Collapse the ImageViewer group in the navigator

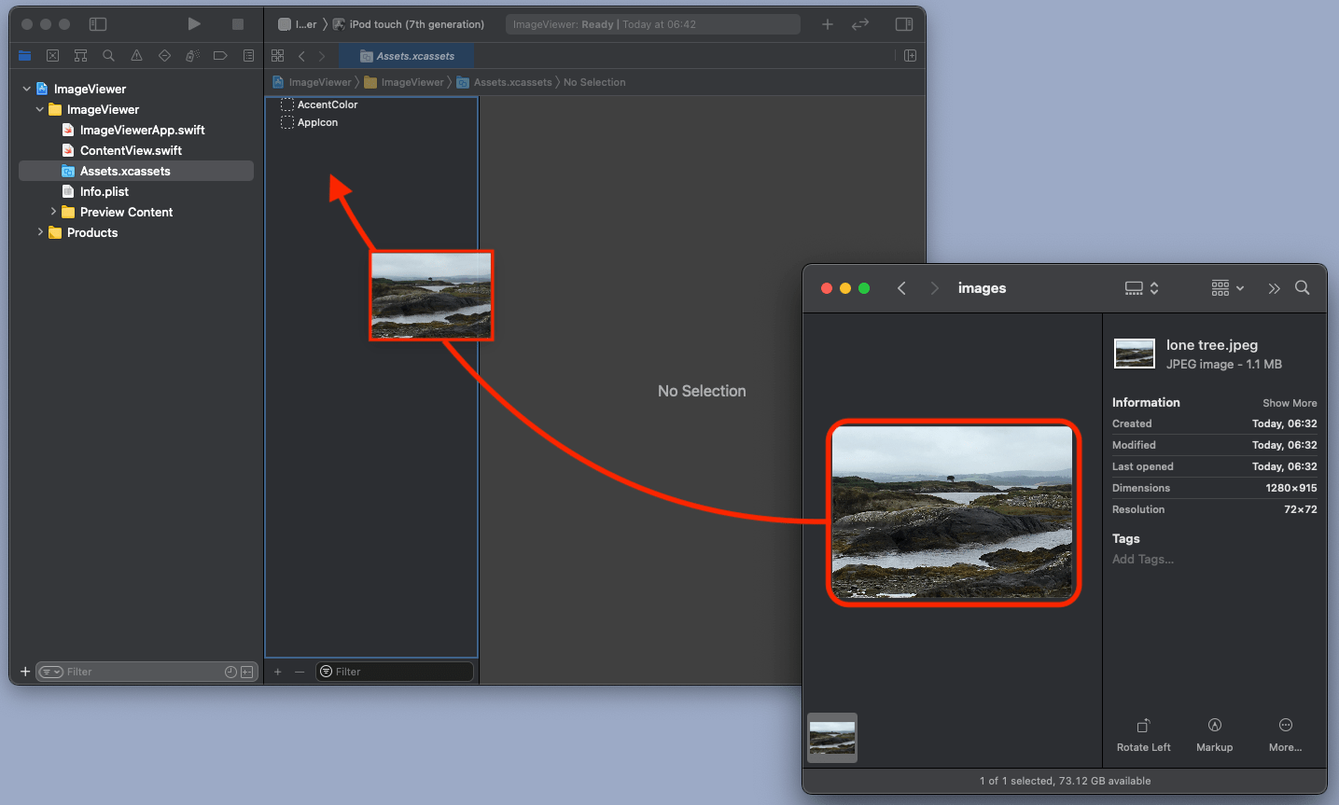(x=39, y=109)
